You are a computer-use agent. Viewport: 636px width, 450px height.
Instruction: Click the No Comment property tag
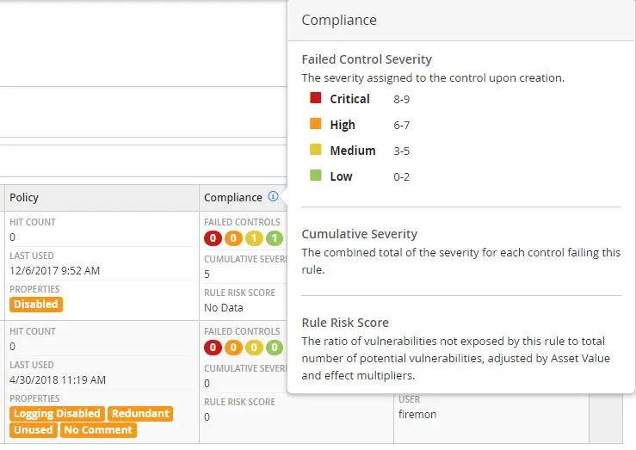pyautogui.click(x=98, y=430)
